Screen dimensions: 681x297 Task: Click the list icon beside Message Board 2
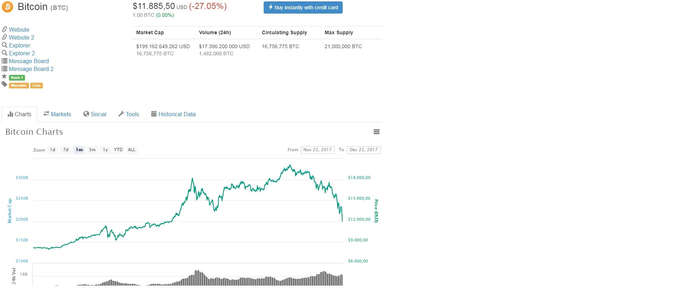[x=4, y=69]
